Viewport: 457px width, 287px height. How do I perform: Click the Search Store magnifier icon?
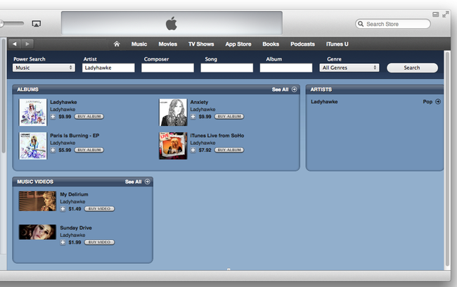(361, 24)
